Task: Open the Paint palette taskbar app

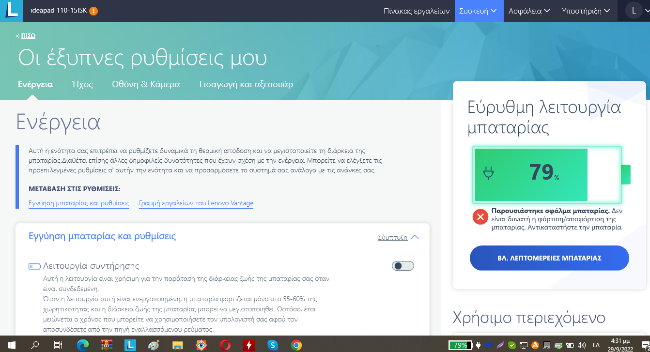Action: pyautogui.click(x=153, y=345)
